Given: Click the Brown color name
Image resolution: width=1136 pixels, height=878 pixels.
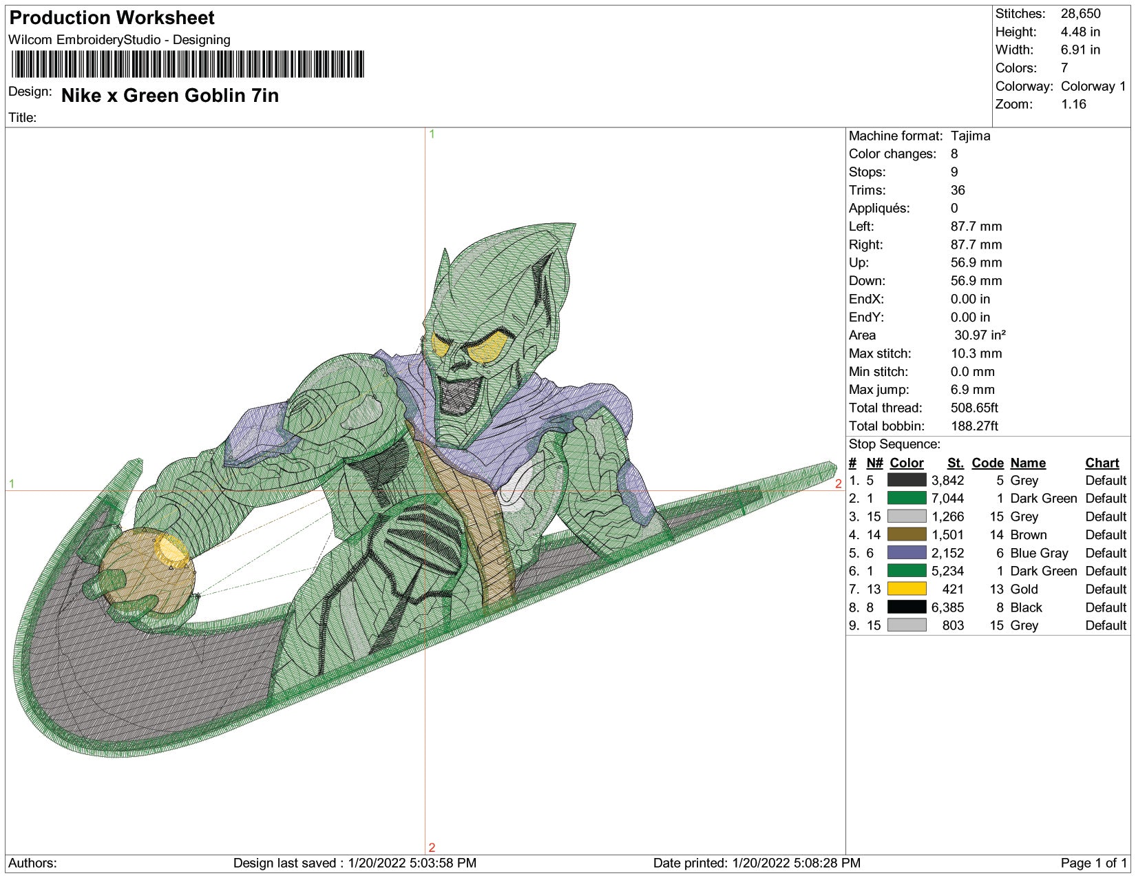Looking at the screenshot, I should pyautogui.click(x=1028, y=534).
